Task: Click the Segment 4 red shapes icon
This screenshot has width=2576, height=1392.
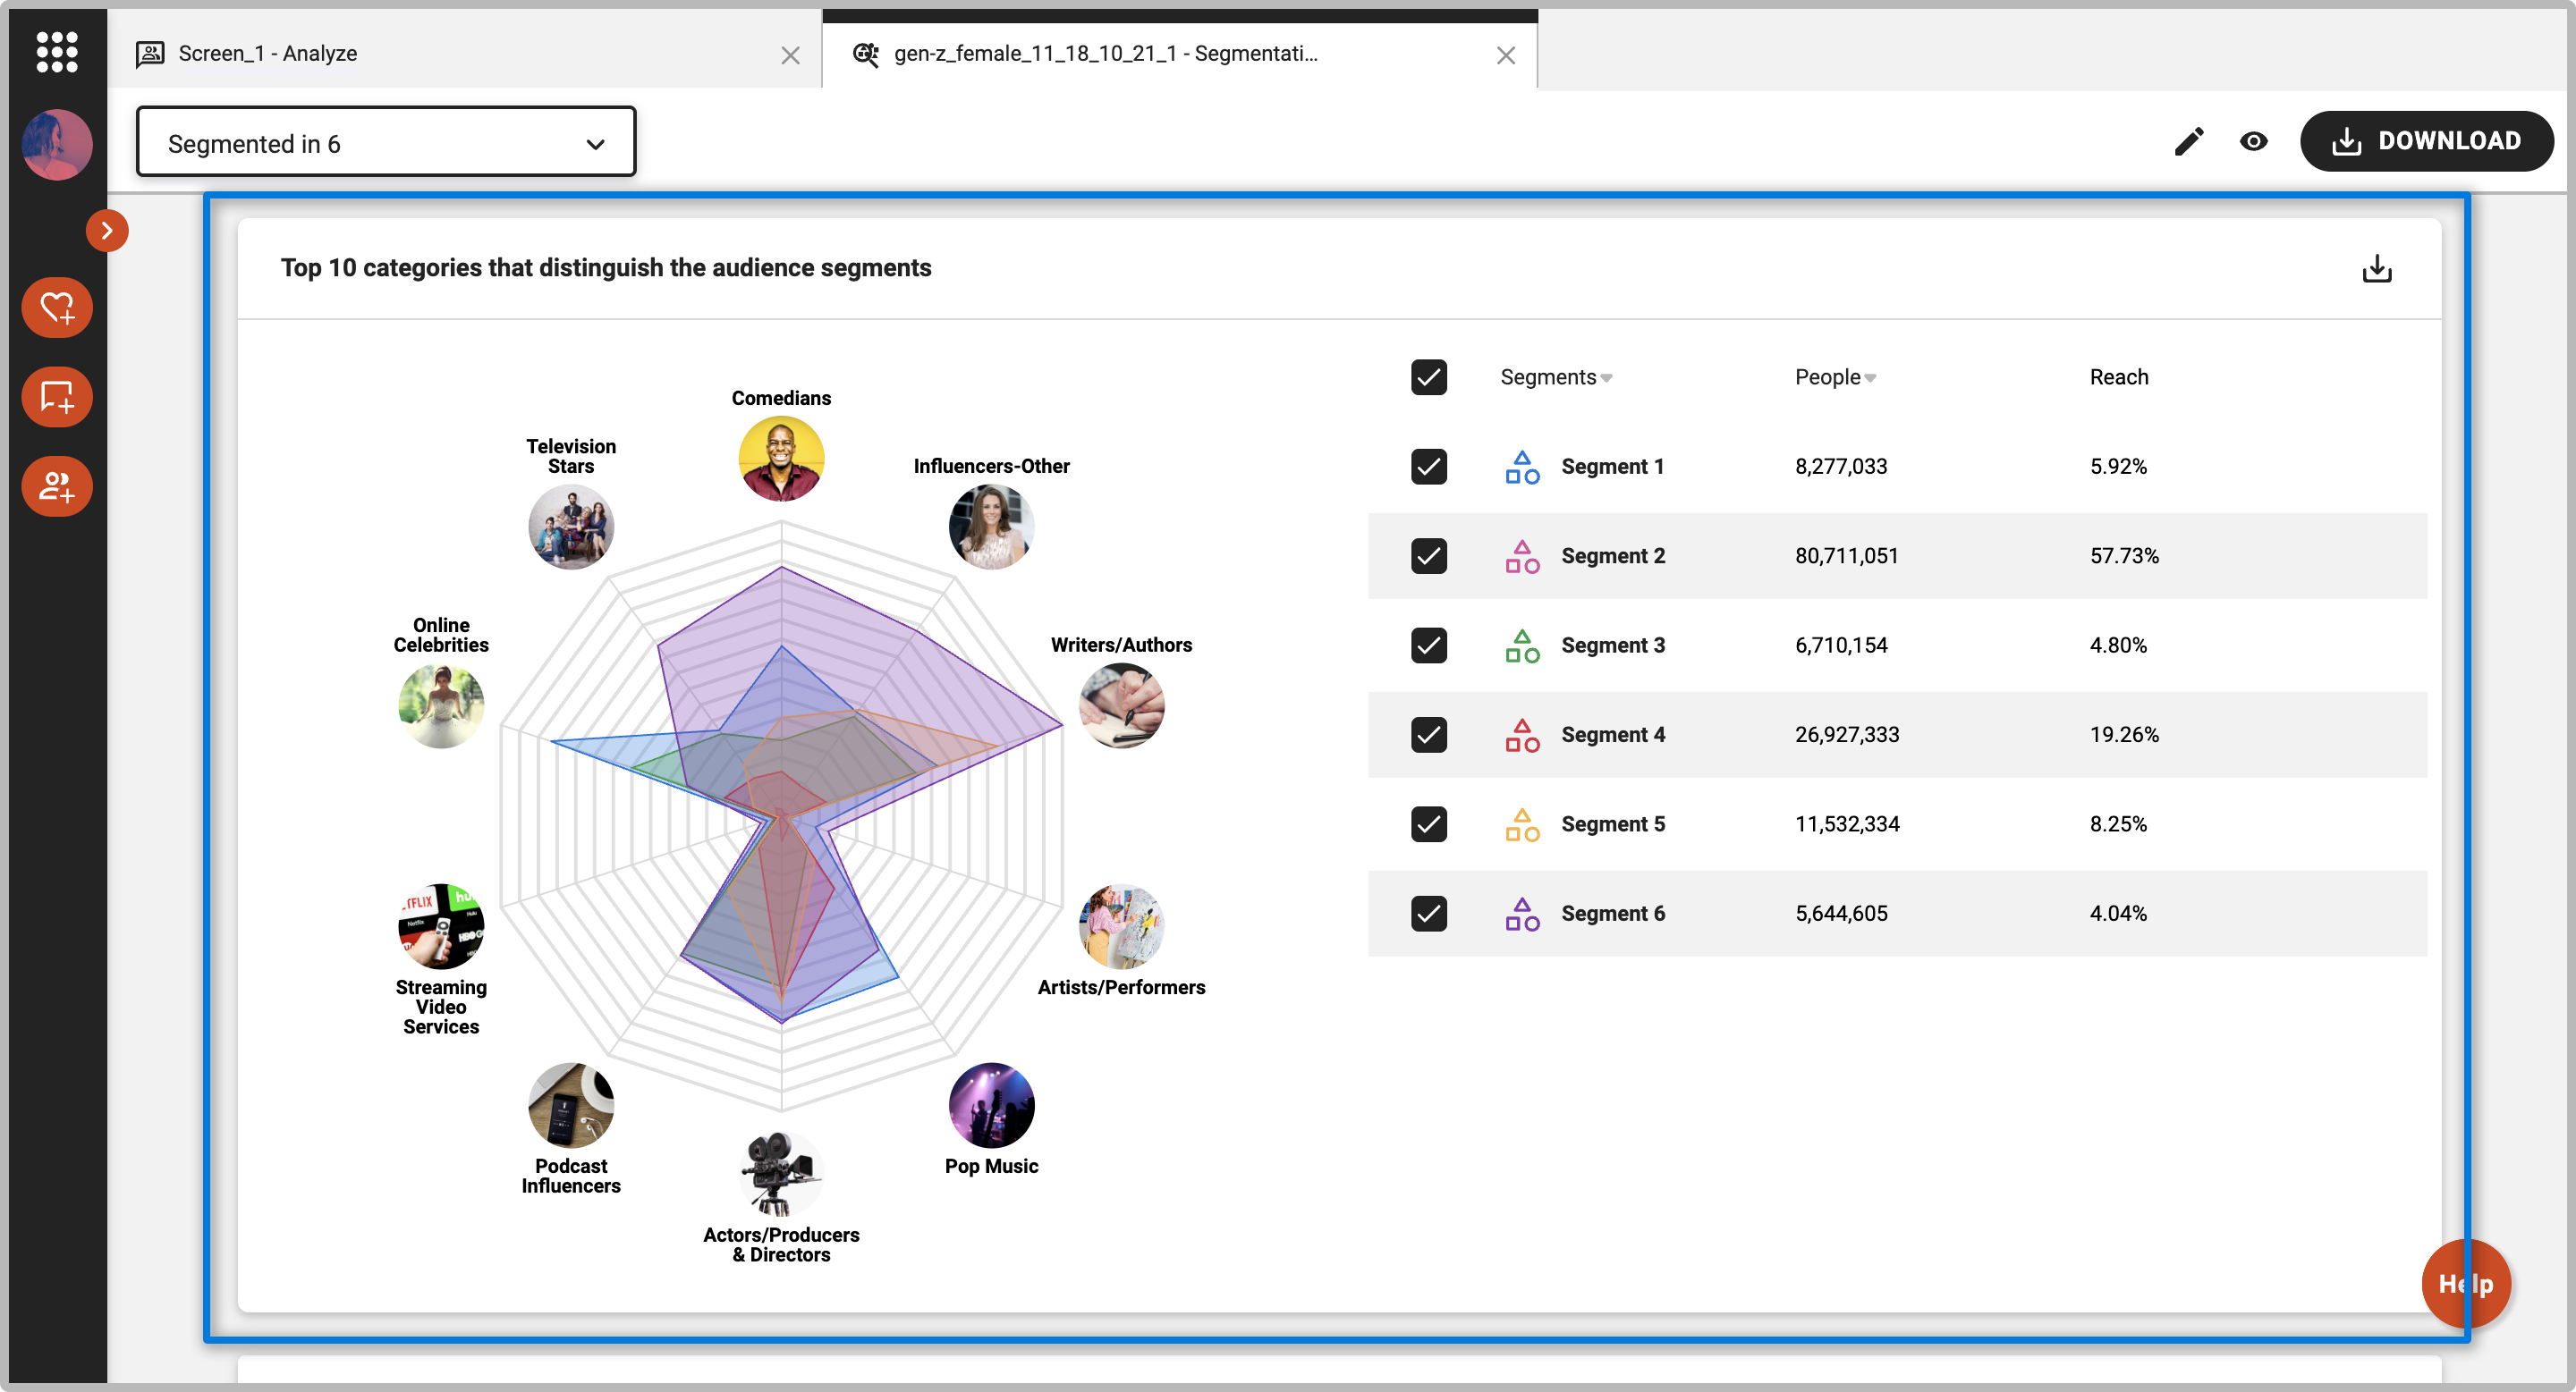Action: 1522,735
